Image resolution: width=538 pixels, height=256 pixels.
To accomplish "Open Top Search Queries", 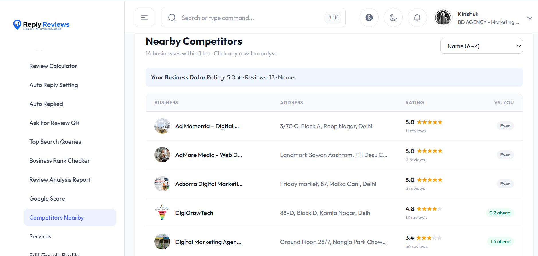I will 55,142.
